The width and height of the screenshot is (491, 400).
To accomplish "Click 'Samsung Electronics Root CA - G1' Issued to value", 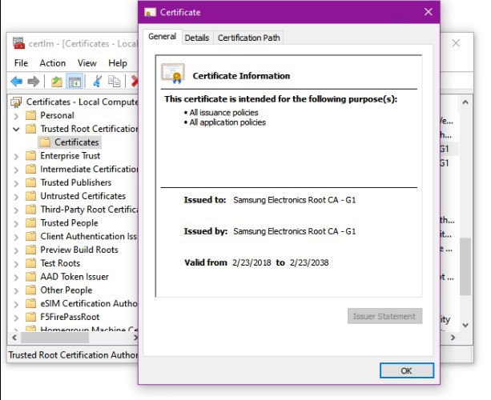I will coord(294,200).
